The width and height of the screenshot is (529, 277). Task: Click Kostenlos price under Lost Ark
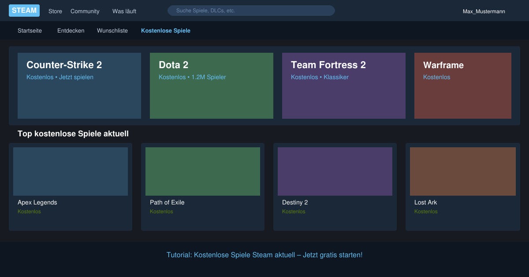coord(426,211)
